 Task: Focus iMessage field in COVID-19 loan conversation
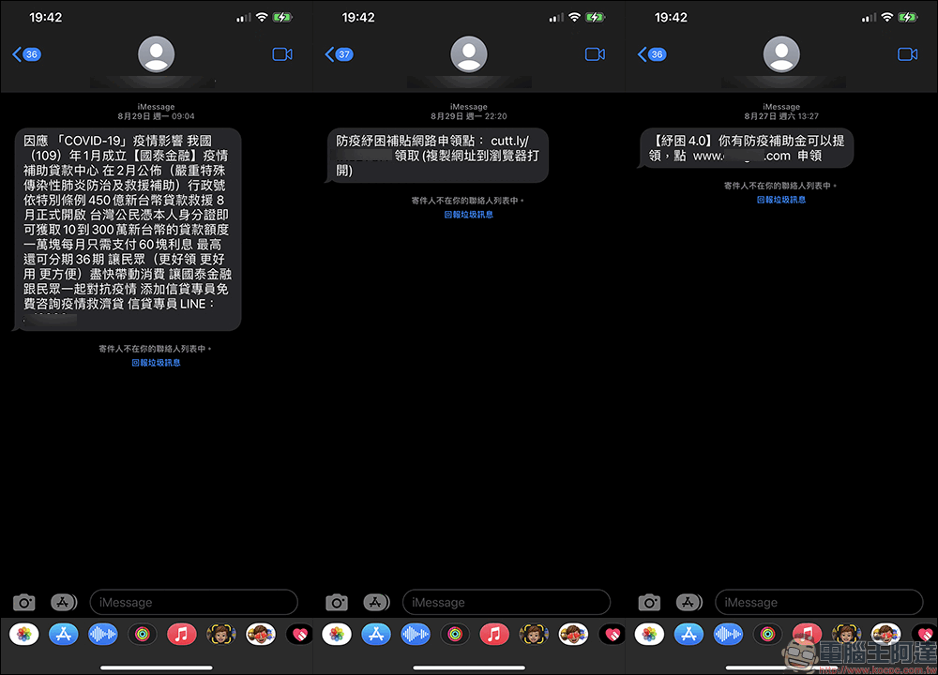point(194,602)
